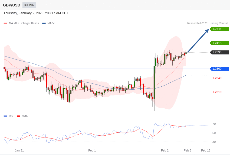Select the GBP/USD pair title
Screen dimensions: 230x155
pos(12,5)
